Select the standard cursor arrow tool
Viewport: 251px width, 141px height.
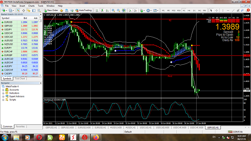coord(211,10)
